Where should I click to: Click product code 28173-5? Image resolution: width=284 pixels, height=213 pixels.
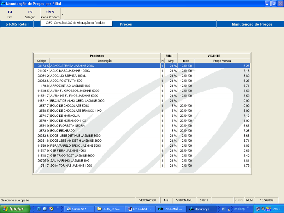[x=43, y=66]
